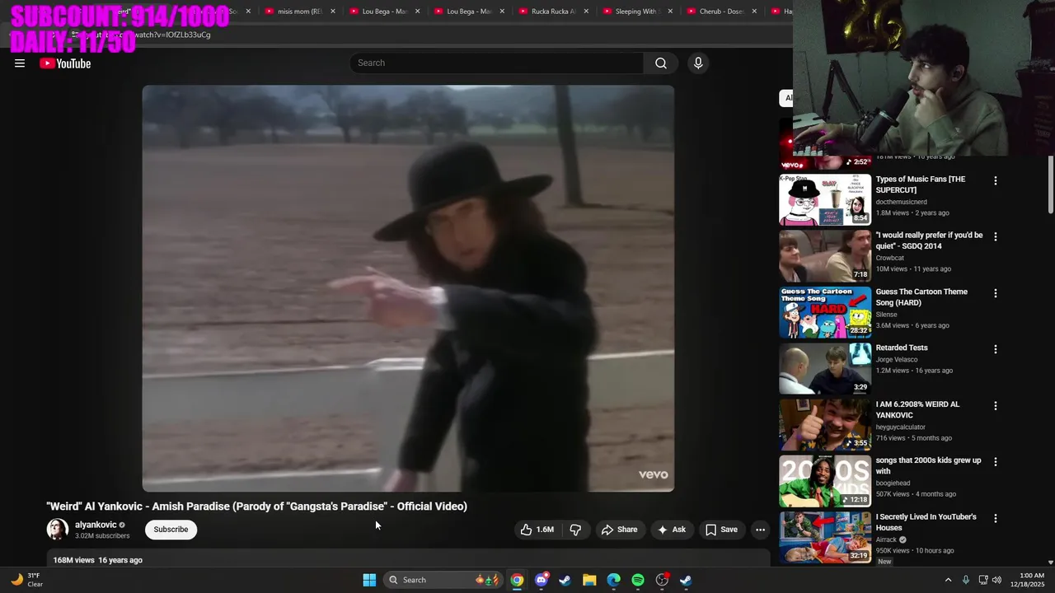Open the alyankovic channel name link
Screen dimensions: 1055x593
pyautogui.click(x=96, y=525)
